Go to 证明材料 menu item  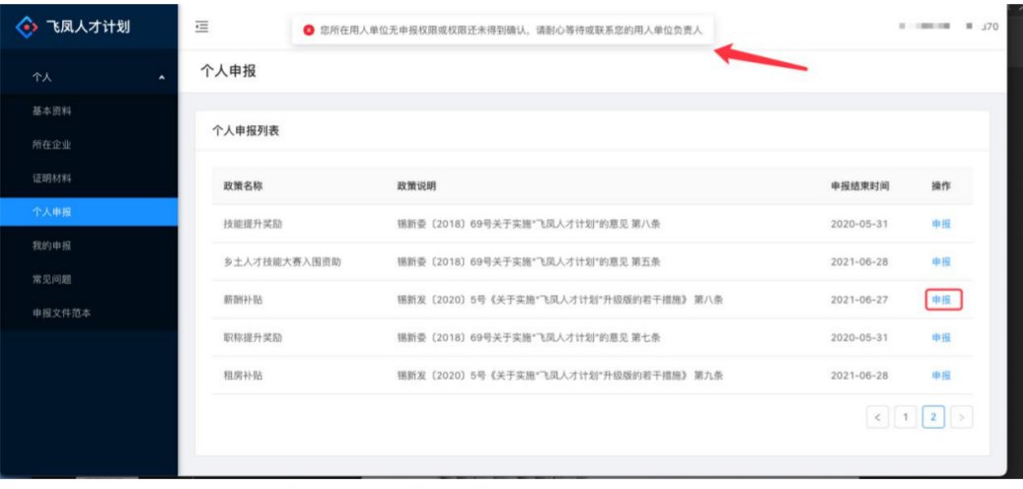point(52,178)
